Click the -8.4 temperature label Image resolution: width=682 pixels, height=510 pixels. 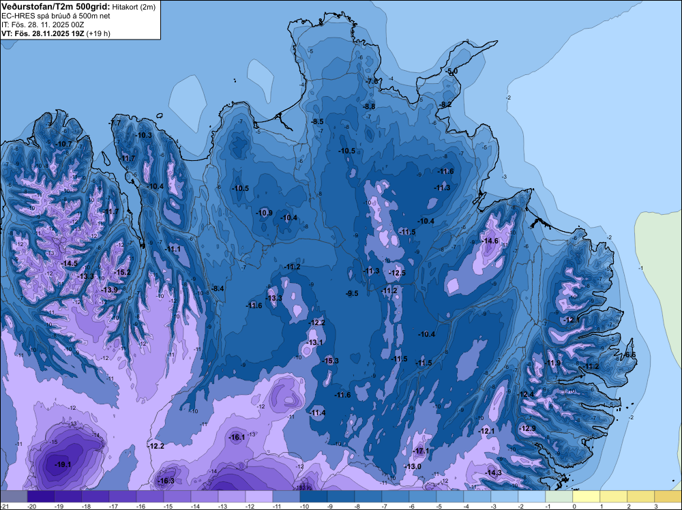218,288
